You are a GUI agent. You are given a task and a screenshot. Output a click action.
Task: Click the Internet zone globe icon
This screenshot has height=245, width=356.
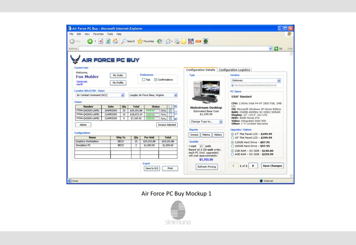(261, 181)
